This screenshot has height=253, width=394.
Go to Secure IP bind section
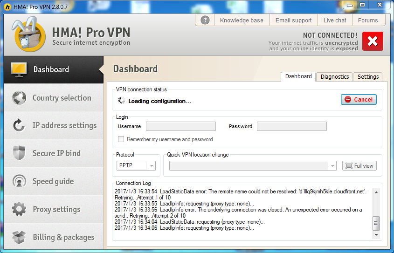[x=54, y=153]
